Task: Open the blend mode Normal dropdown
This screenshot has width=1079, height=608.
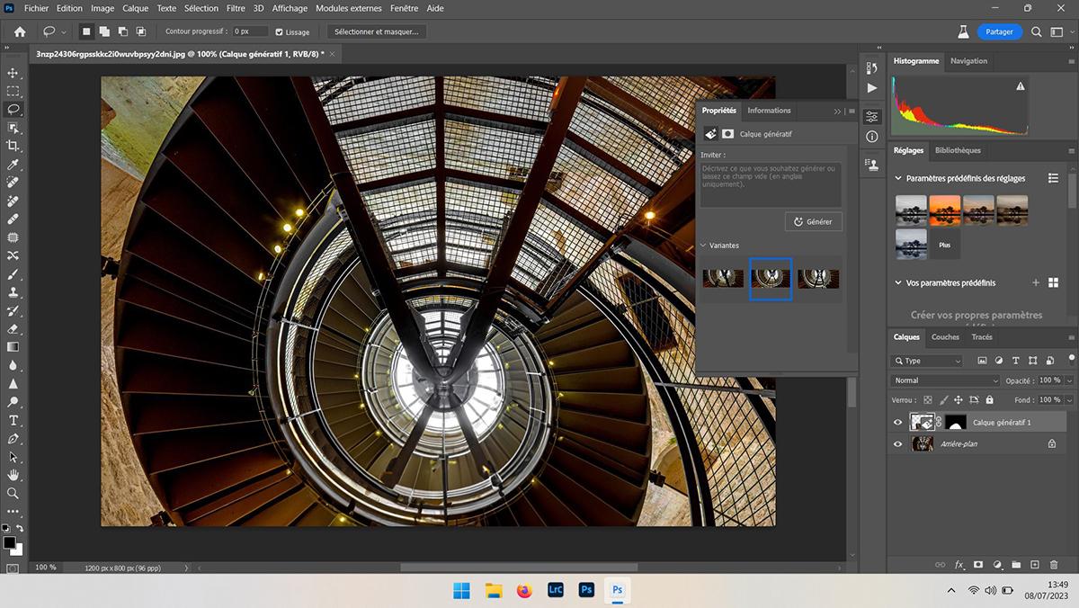Action: (x=944, y=380)
